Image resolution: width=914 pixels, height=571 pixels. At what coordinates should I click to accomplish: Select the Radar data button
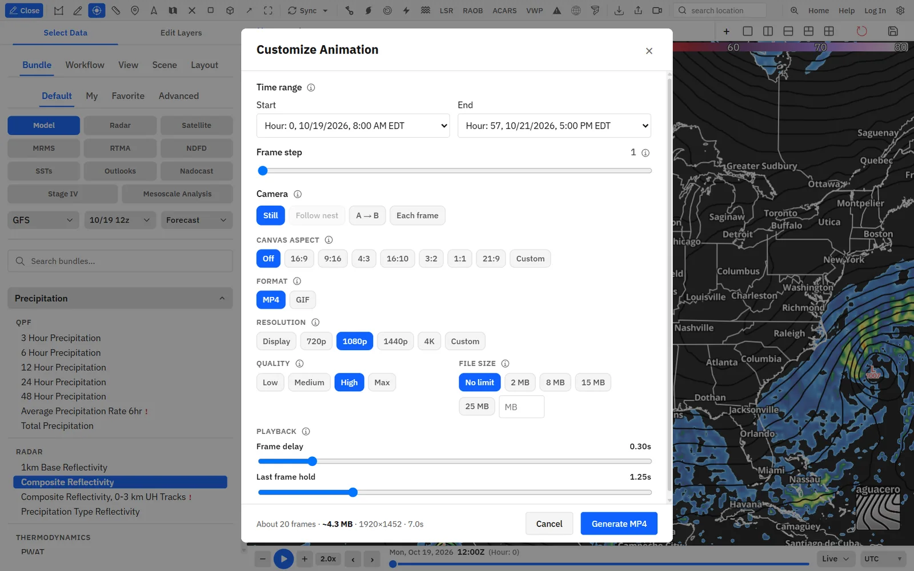pyautogui.click(x=120, y=125)
